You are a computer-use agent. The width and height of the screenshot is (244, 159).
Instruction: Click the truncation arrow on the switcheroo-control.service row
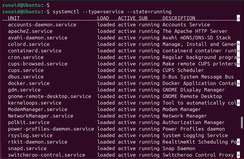tap(238, 155)
